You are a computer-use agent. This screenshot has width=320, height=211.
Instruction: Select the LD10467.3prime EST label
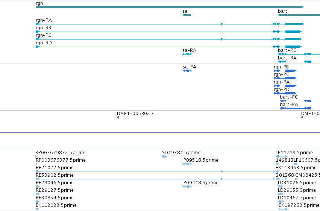(x=297, y=198)
